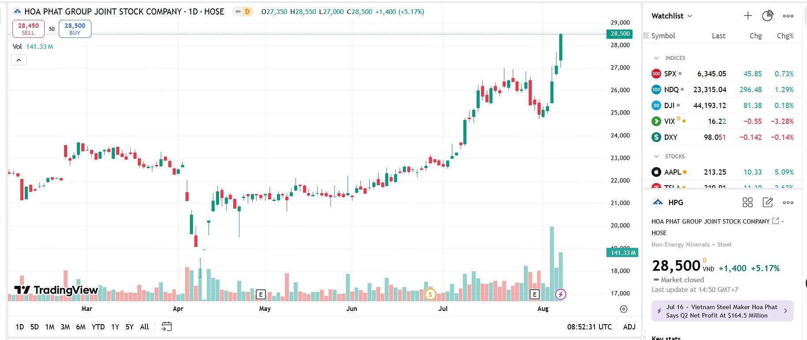Sort watchlist by the Last column header
The image size is (807, 340).
[x=719, y=36]
